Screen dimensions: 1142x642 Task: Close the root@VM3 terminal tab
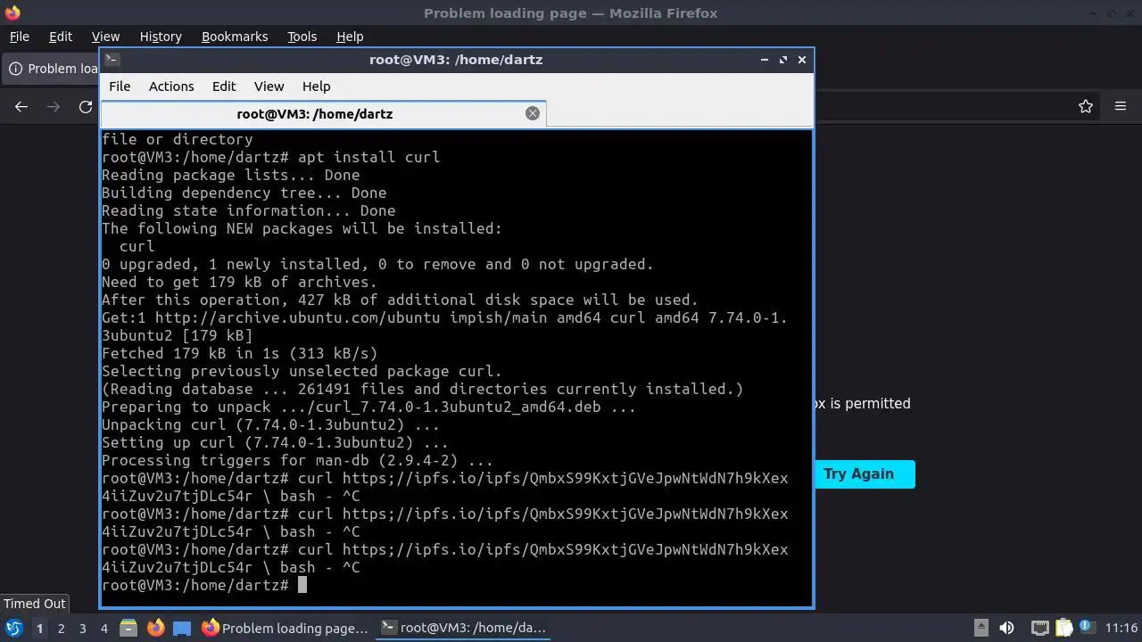[533, 113]
